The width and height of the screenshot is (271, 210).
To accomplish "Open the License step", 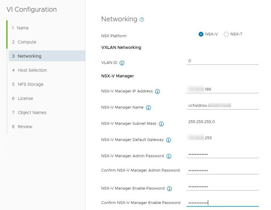I will pyautogui.click(x=25, y=98).
